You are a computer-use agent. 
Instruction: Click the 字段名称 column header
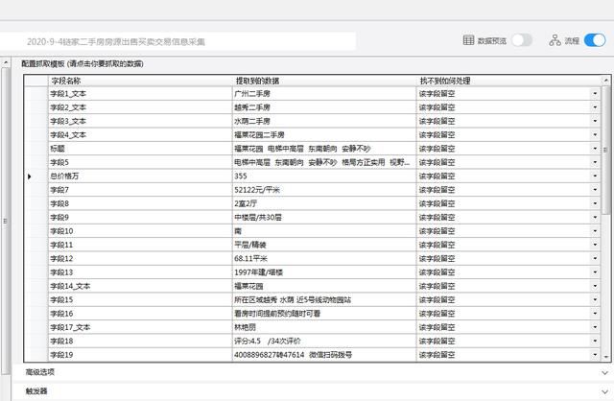tap(139, 81)
